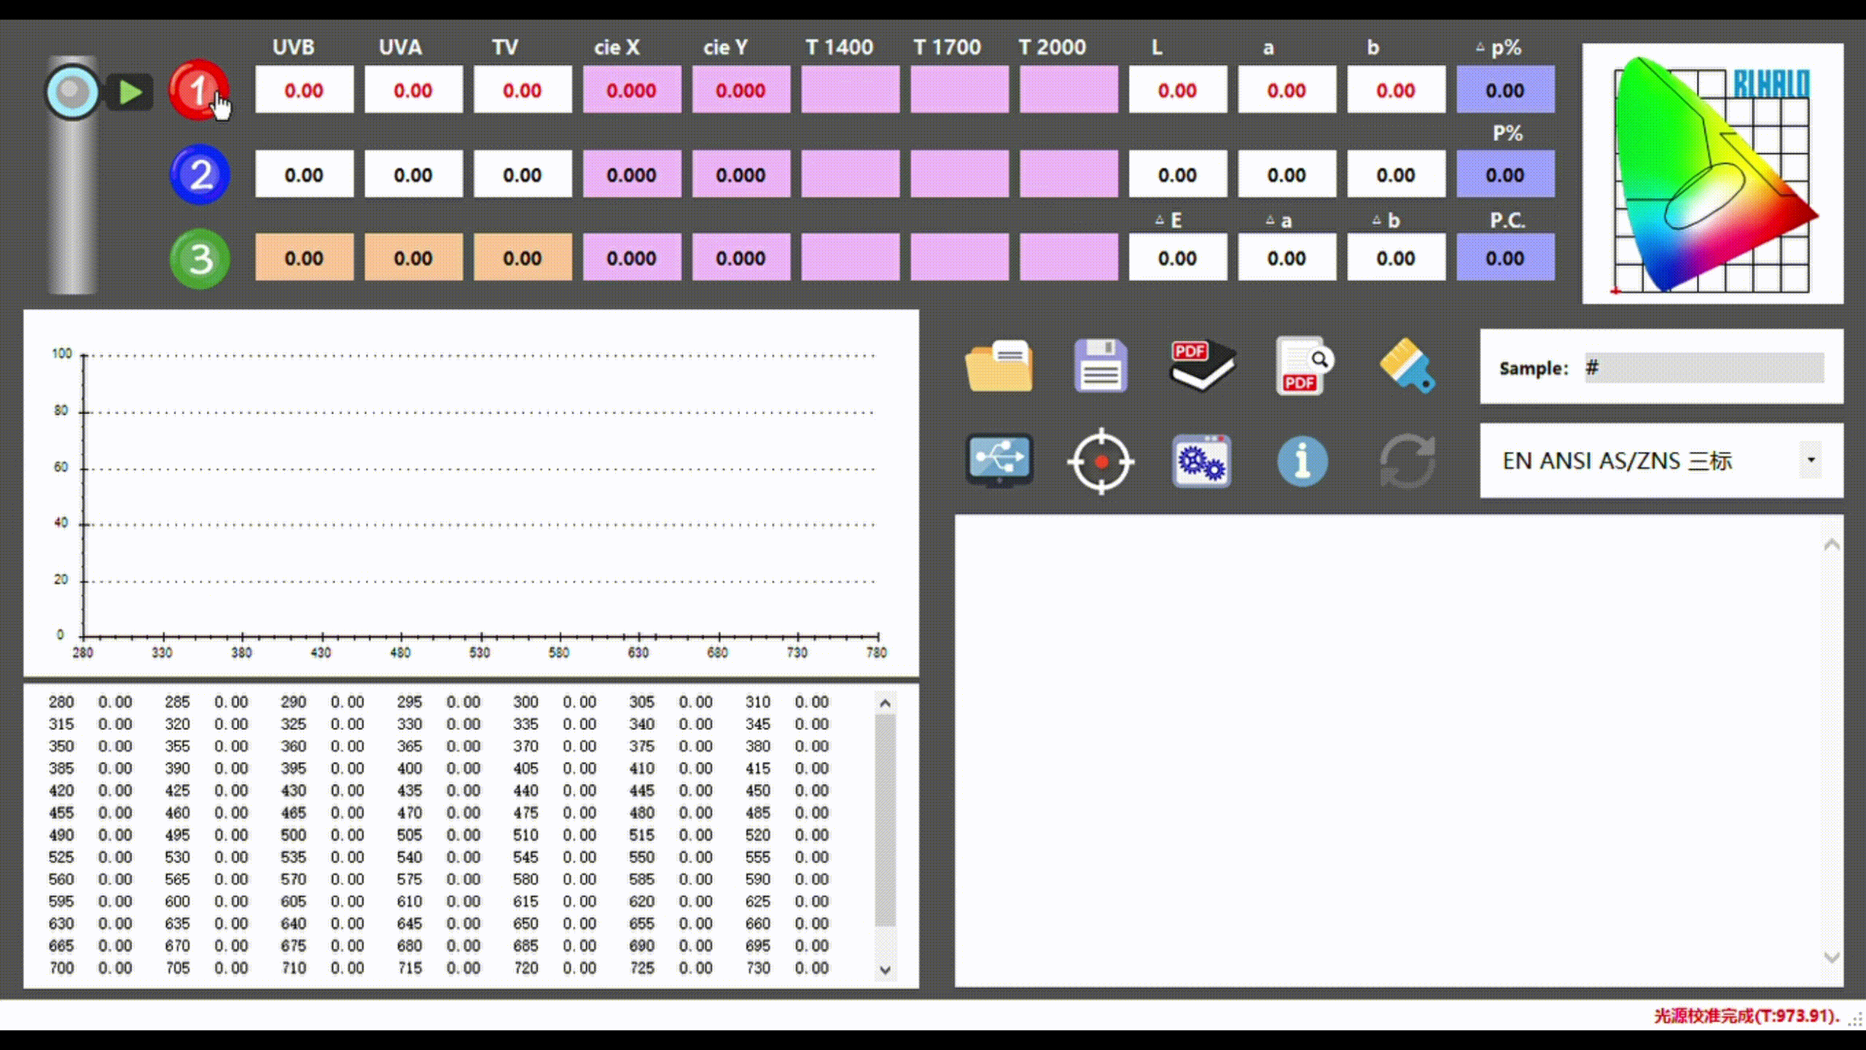
Task: Click the UVA value in row 1
Action: (413, 90)
